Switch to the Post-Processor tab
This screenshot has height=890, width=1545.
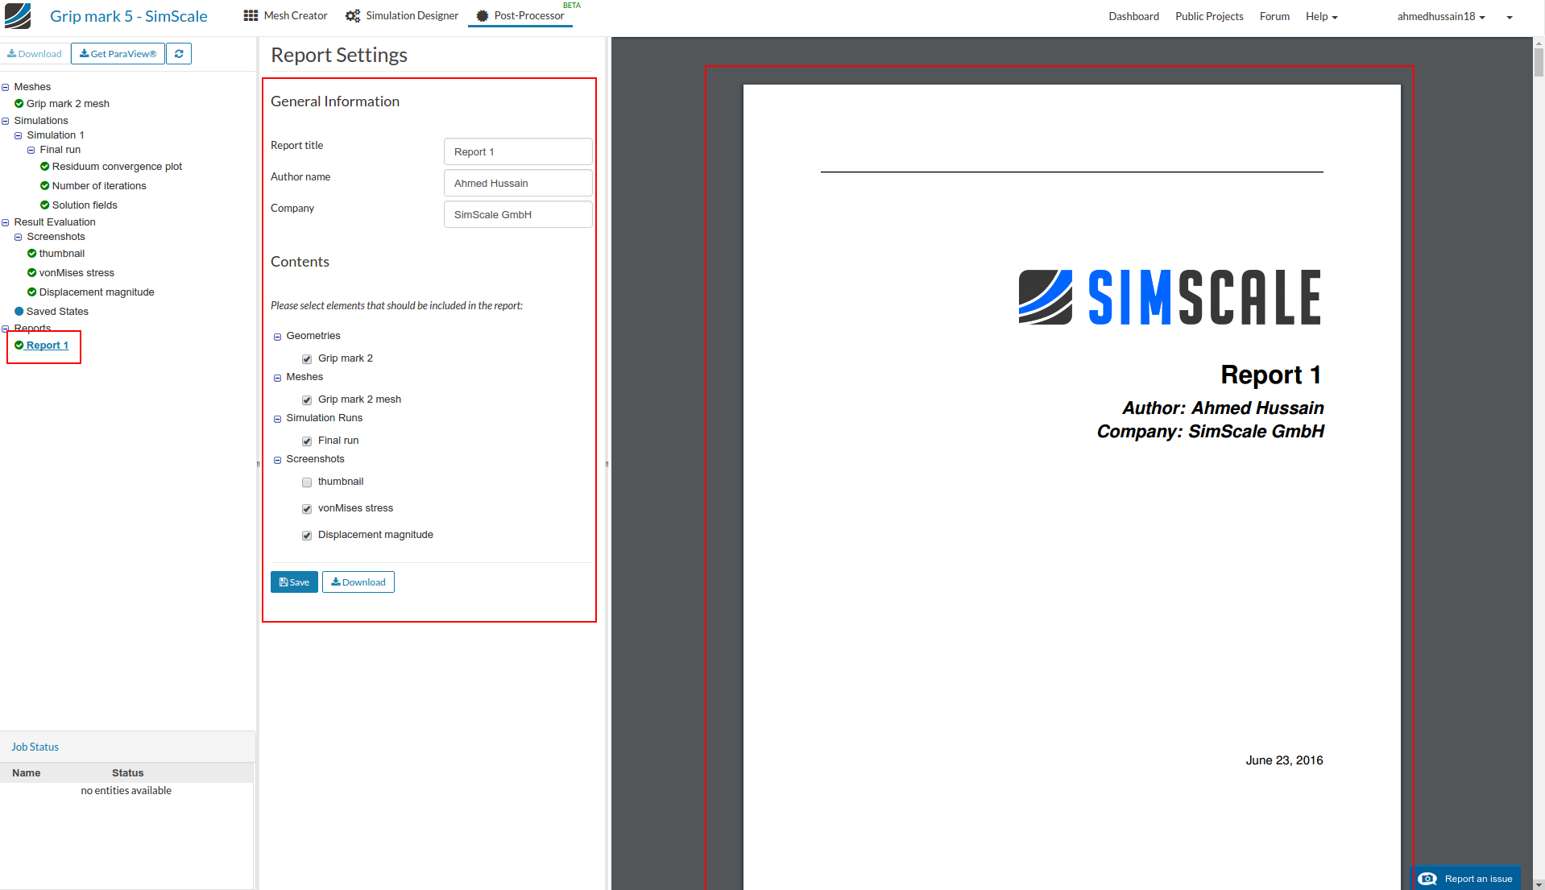coord(520,15)
